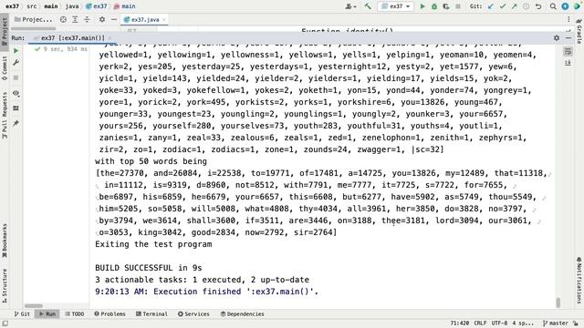The image size is (584, 328).
Task: Start debugging with the green bug icon
Action: pos(434,6)
